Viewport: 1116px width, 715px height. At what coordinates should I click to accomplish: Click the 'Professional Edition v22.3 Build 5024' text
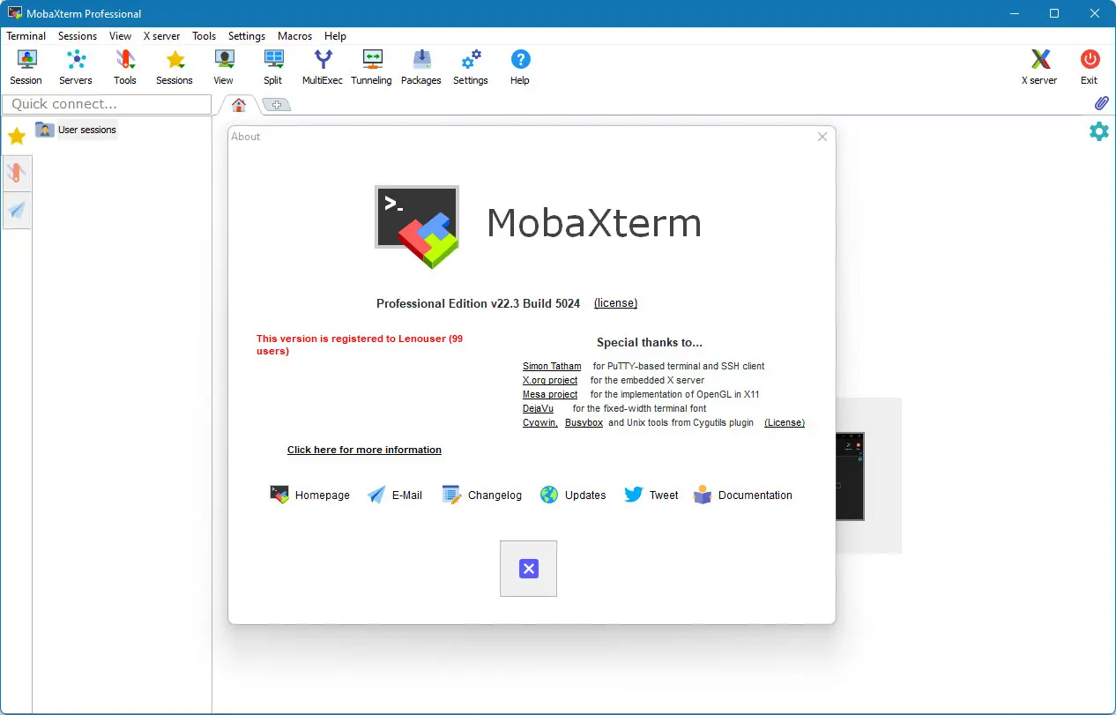point(478,303)
